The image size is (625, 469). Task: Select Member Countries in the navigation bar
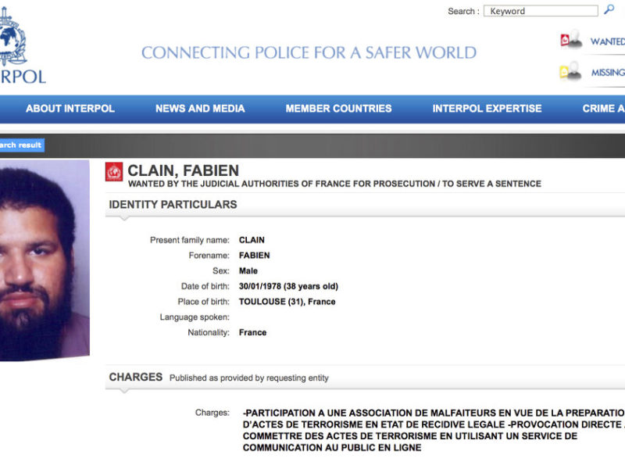(x=338, y=109)
